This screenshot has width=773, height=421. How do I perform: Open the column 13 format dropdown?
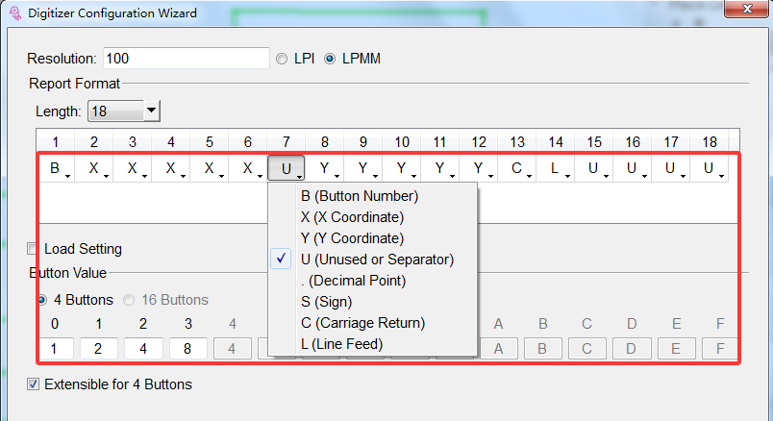click(x=517, y=169)
